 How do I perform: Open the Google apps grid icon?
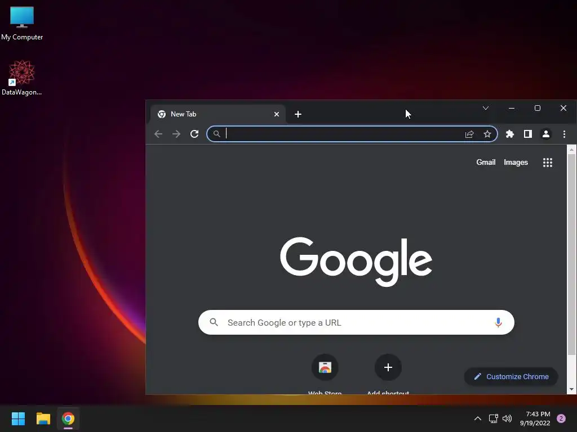click(548, 163)
